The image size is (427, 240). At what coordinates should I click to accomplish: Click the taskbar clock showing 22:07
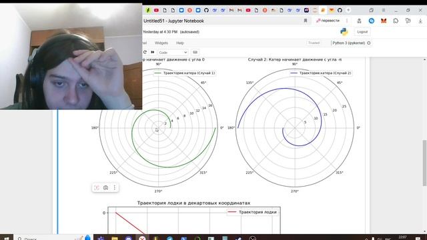pyautogui.click(x=402, y=237)
